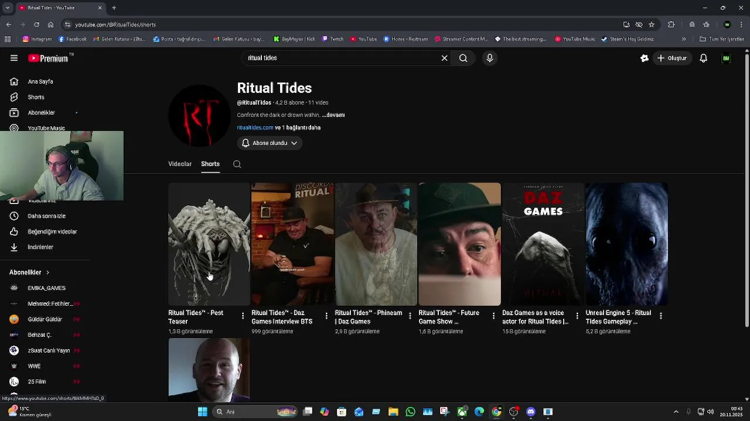750x421 pixels.
Task: Open options for Future Game Show short
Action: coord(493,316)
